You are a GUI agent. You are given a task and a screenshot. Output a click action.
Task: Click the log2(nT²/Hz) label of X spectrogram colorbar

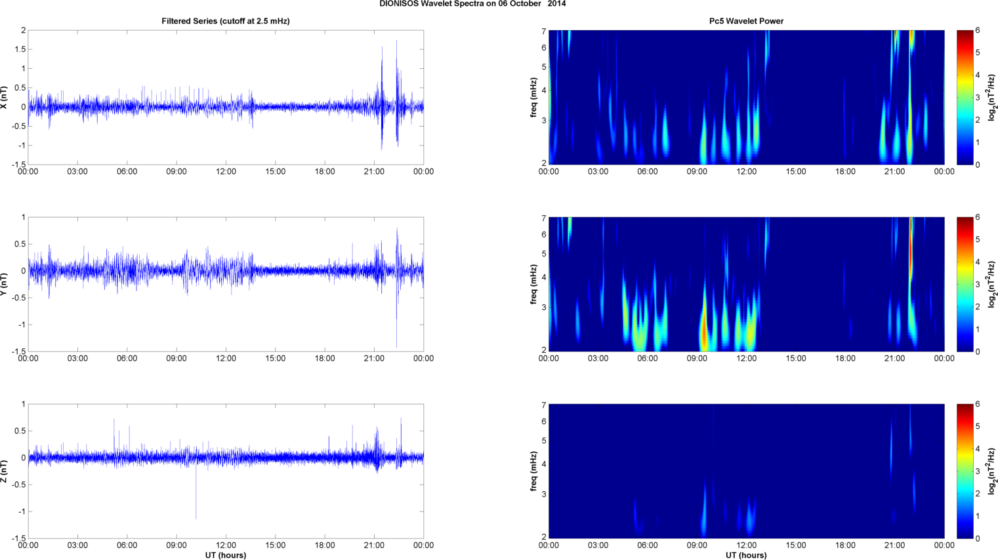pos(992,97)
